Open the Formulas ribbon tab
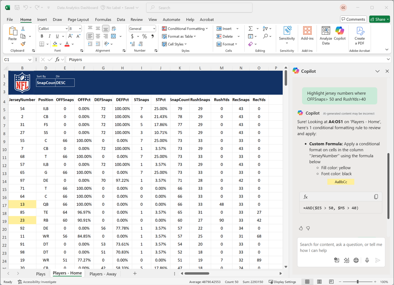394x285 pixels. tap(103, 19)
